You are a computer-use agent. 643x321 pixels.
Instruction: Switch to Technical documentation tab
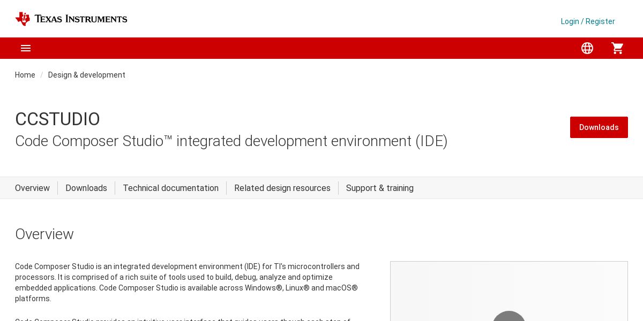[x=171, y=188]
